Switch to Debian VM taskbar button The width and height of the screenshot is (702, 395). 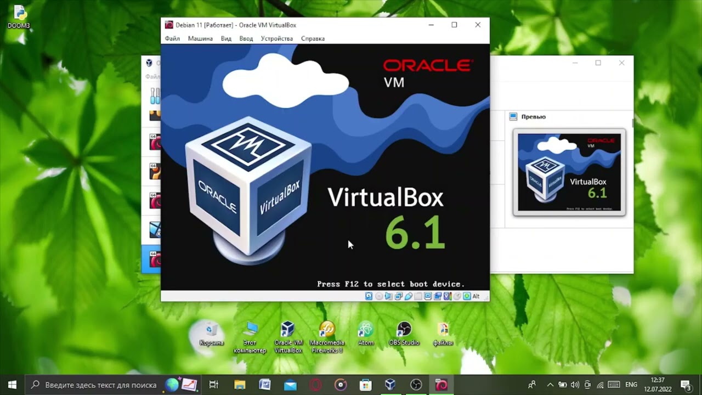pos(441,385)
